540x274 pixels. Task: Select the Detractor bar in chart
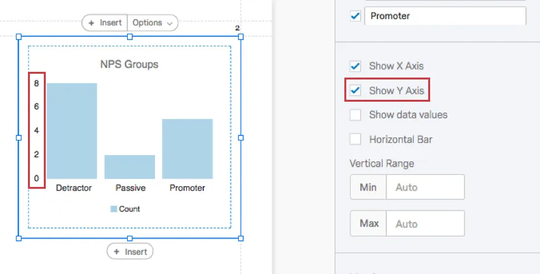click(72, 131)
